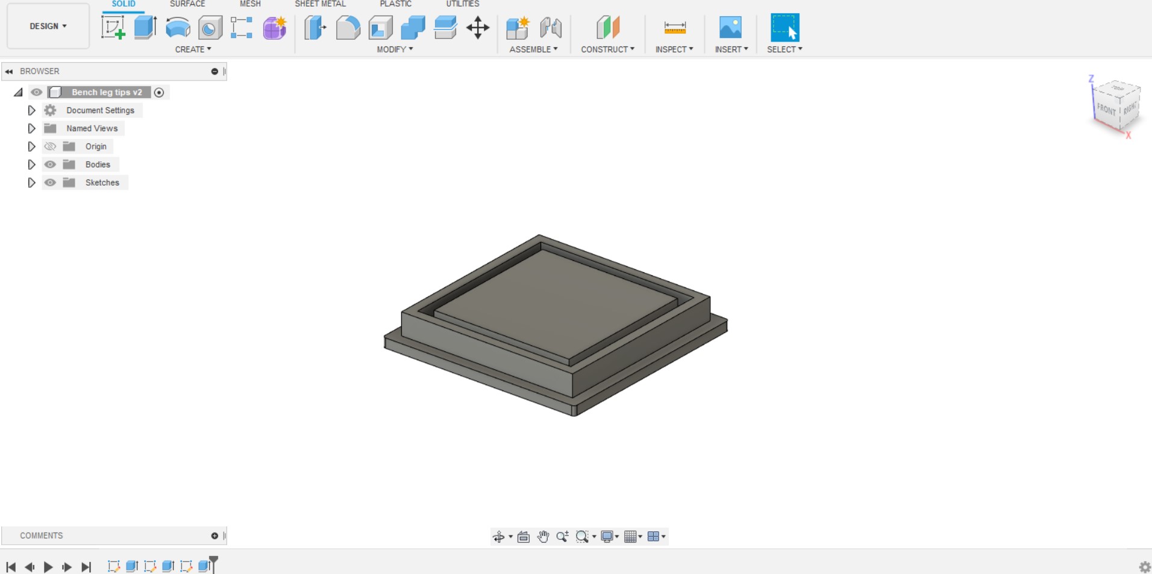Screen dimensions: 1152x574
Task: Open timeline settings gear icon
Action: [1145, 567]
